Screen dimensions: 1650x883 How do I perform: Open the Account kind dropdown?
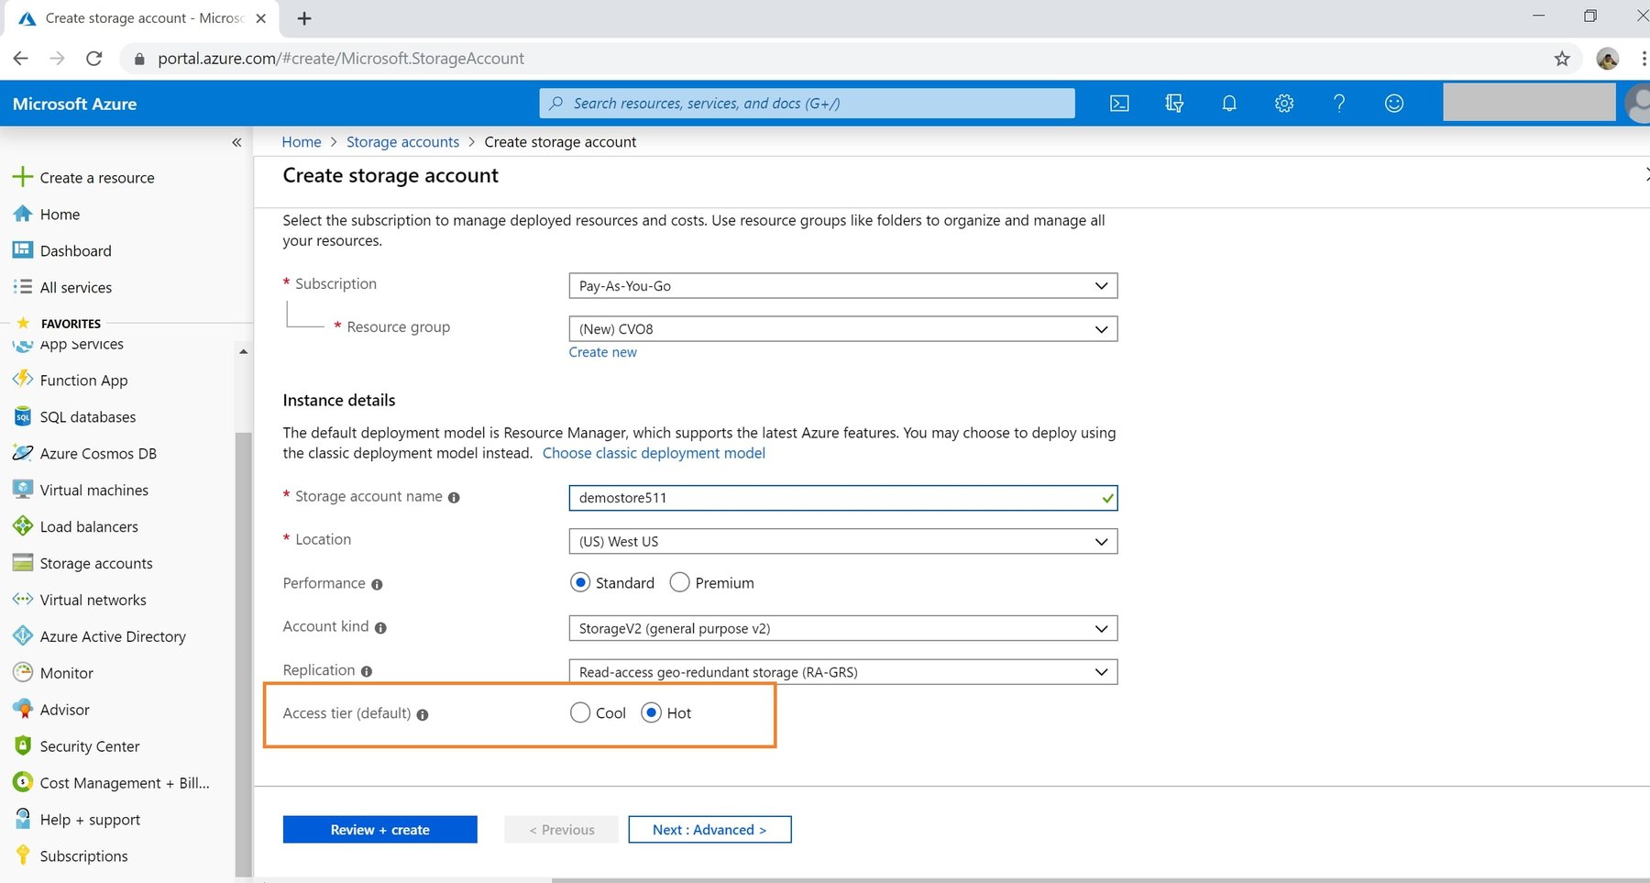[x=841, y=628]
